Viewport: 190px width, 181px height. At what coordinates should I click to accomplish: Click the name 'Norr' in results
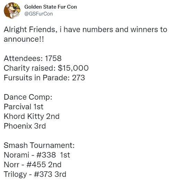point(11,164)
